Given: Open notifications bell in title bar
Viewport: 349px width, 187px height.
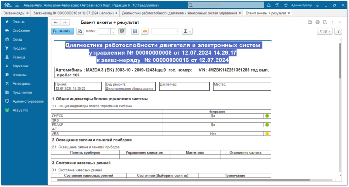Looking at the screenshot, I should [x=269, y=5].
